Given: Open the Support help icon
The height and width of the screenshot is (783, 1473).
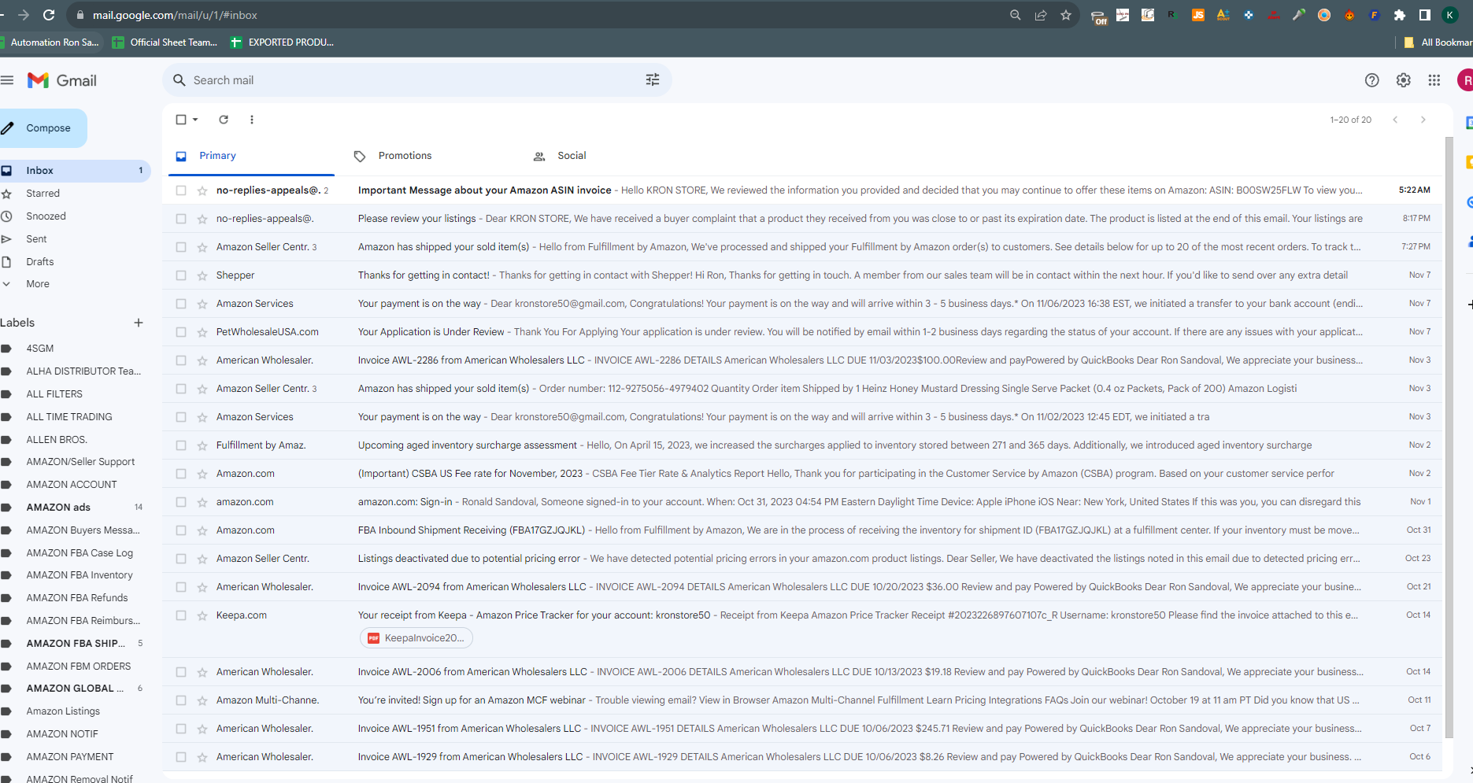Looking at the screenshot, I should [x=1372, y=80].
